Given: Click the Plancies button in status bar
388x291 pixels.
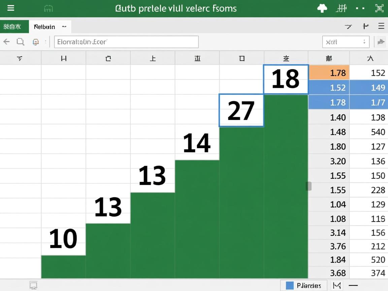Looking at the screenshot, I should [303, 286].
